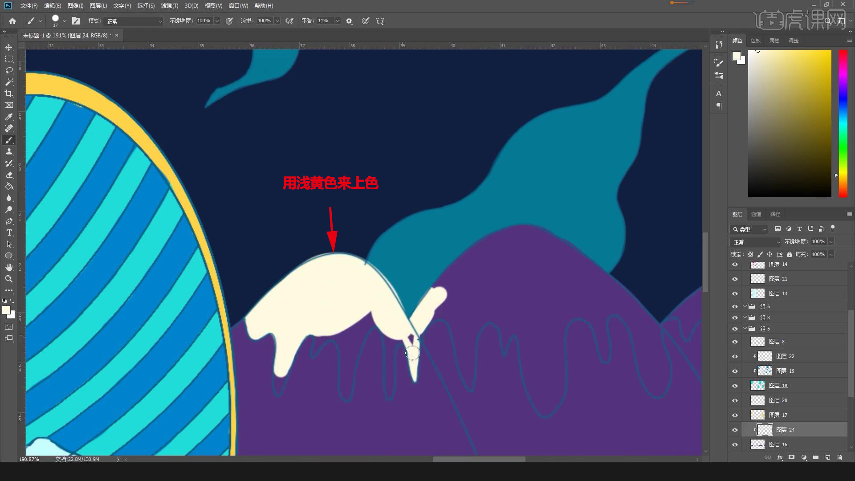Toggle symmetry painting butterfly icon
The height and width of the screenshot is (481, 855).
pyautogui.click(x=380, y=21)
